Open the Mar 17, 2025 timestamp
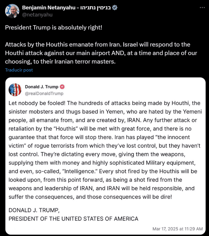Viewport: 209px width, 236px height. click(178, 228)
